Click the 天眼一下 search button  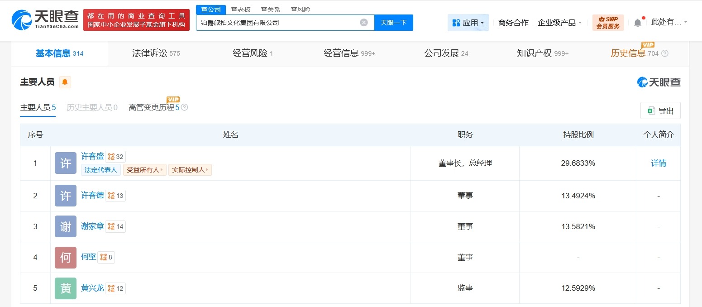tap(393, 22)
